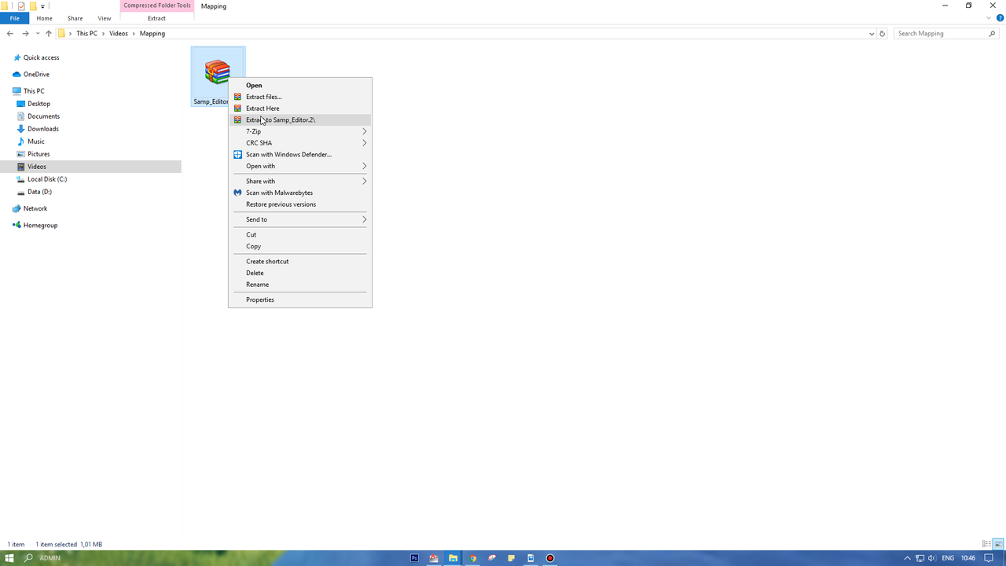Switch to the Home ribbon tab

point(45,18)
